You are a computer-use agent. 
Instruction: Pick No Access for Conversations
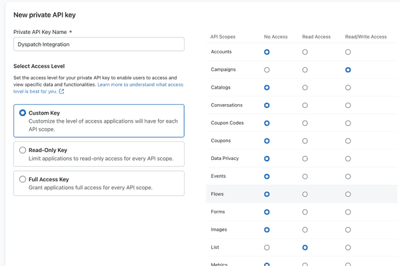pyautogui.click(x=267, y=105)
